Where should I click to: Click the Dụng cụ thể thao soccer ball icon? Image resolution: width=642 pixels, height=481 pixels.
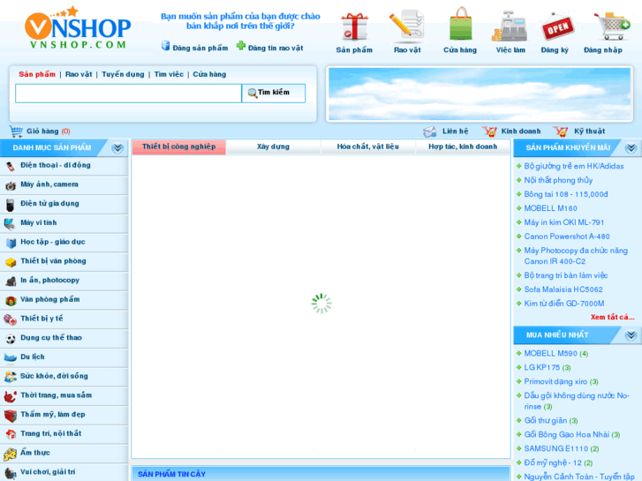11,339
